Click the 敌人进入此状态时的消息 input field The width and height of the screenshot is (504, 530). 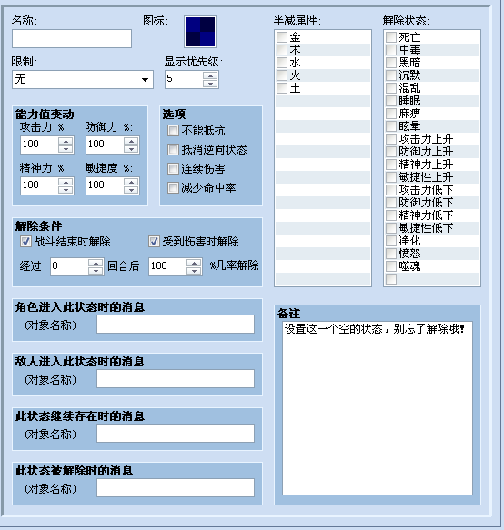point(176,378)
